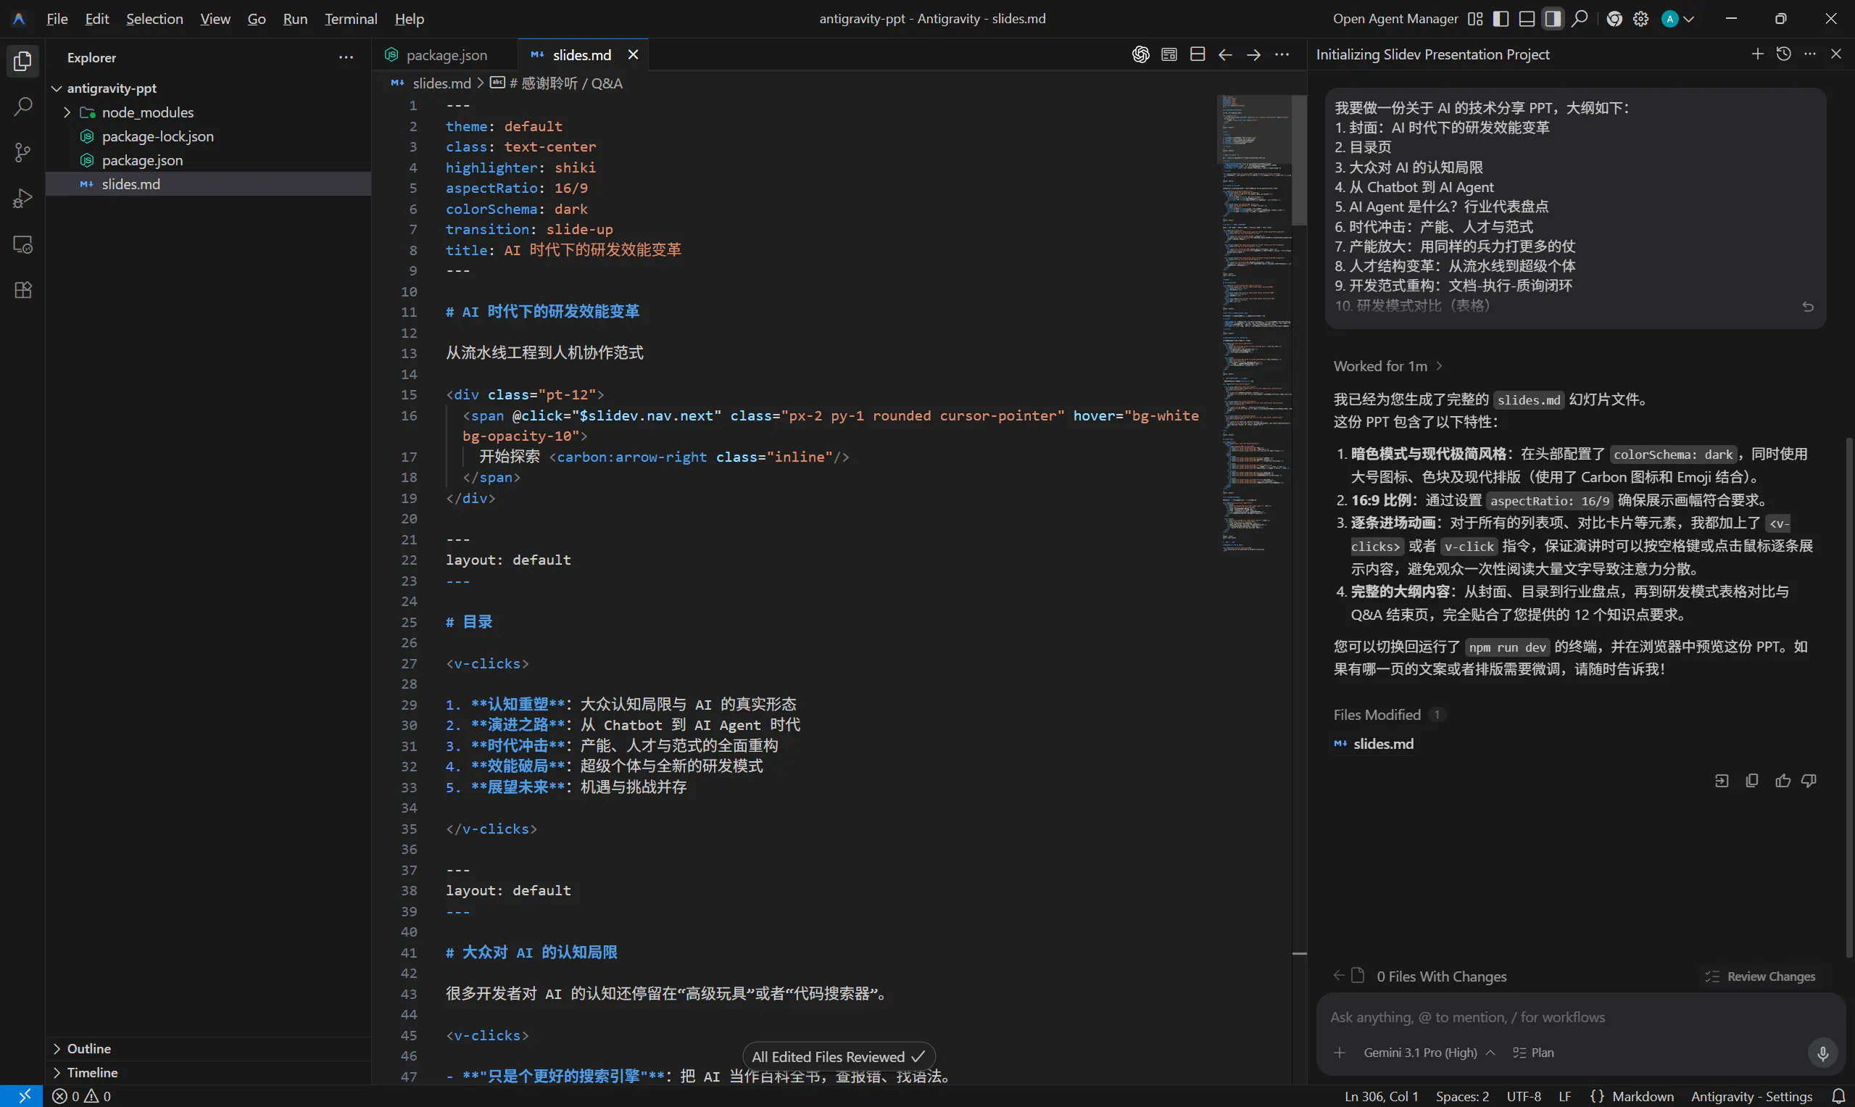Open conversation history clock icon
The image size is (1855, 1107).
click(x=1783, y=54)
